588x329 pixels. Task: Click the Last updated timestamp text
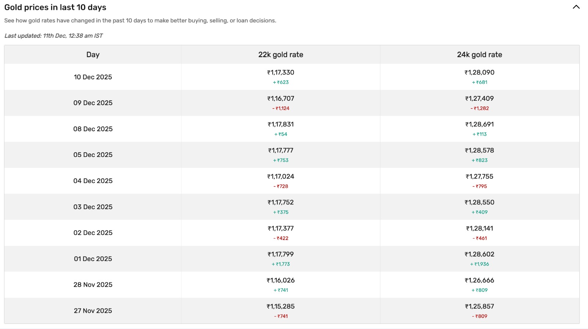[x=54, y=36]
